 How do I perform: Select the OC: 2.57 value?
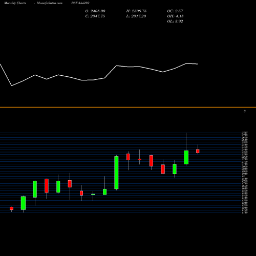click(175, 11)
